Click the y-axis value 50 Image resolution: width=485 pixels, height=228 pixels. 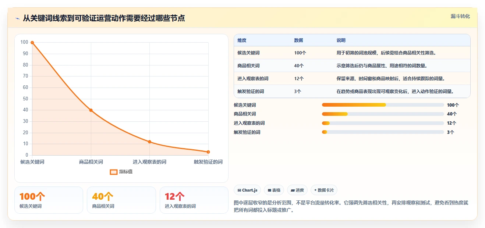click(x=25, y=99)
